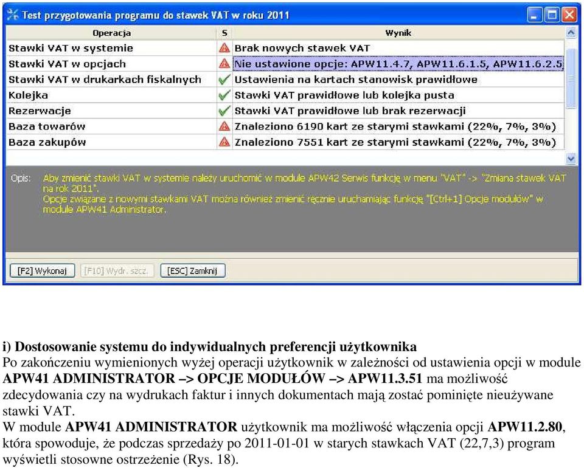Click the warning icon in Baza towarów row

coord(224,126)
